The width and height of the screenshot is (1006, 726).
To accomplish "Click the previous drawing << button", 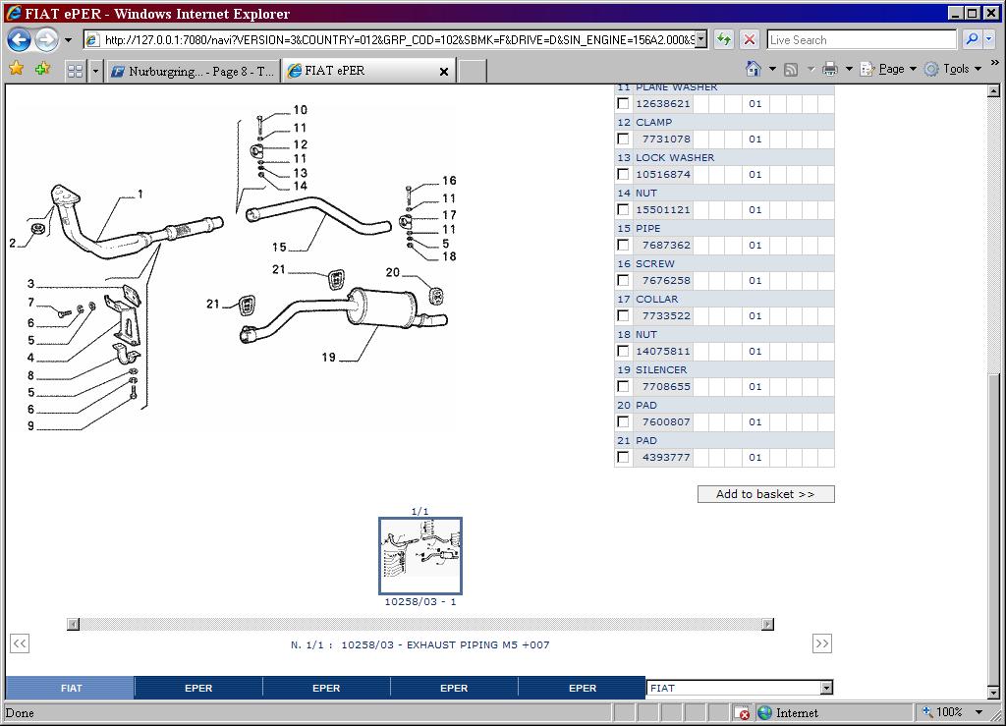I will [20, 643].
